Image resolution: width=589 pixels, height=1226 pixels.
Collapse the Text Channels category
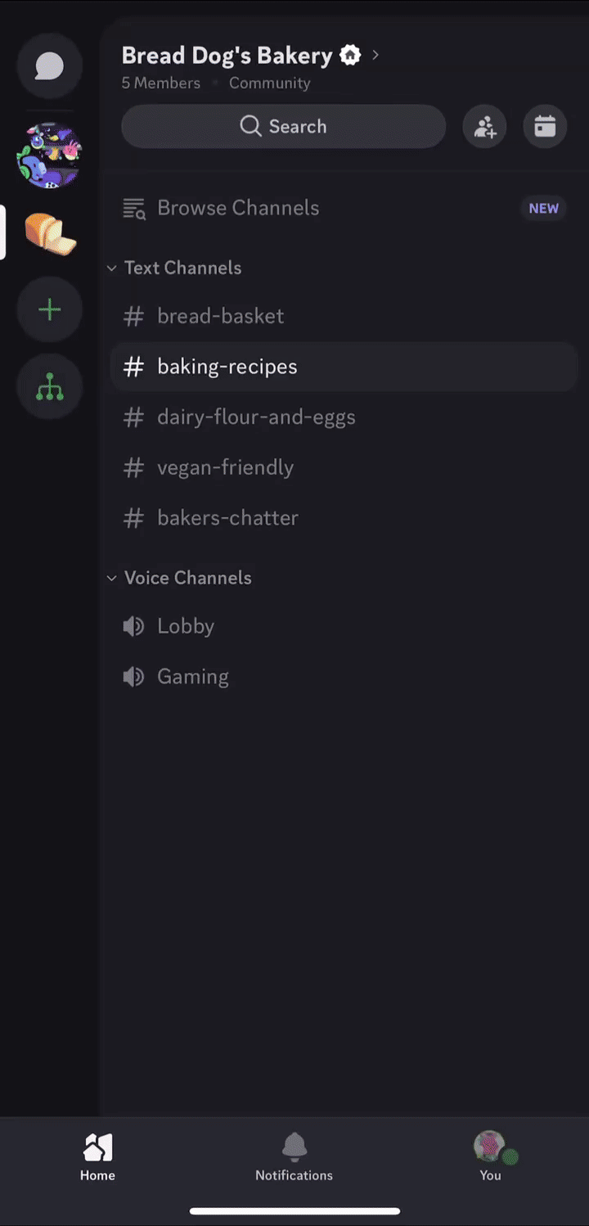pos(182,268)
